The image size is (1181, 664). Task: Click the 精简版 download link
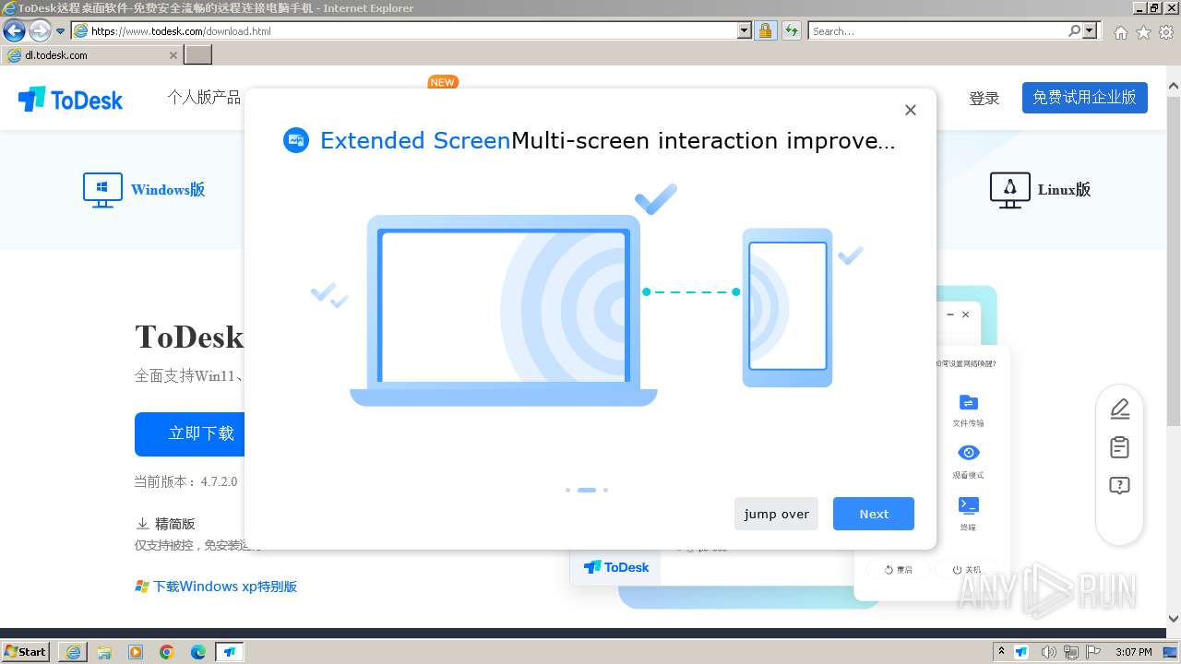166,523
